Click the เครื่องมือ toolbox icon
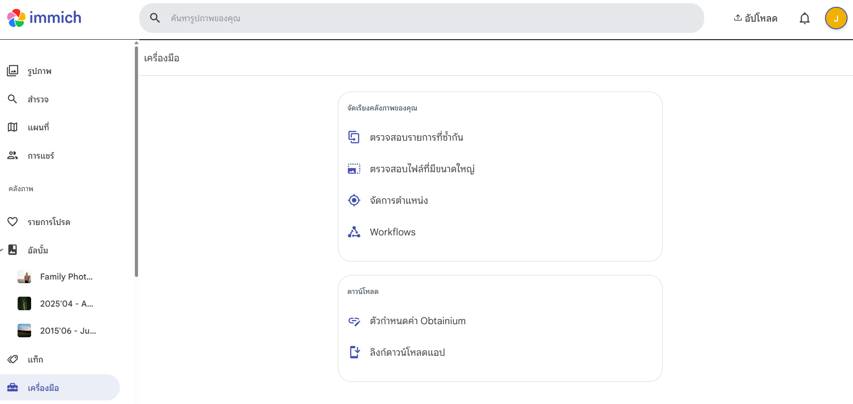This screenshot has height=404, width=853. tap(13, 387)
